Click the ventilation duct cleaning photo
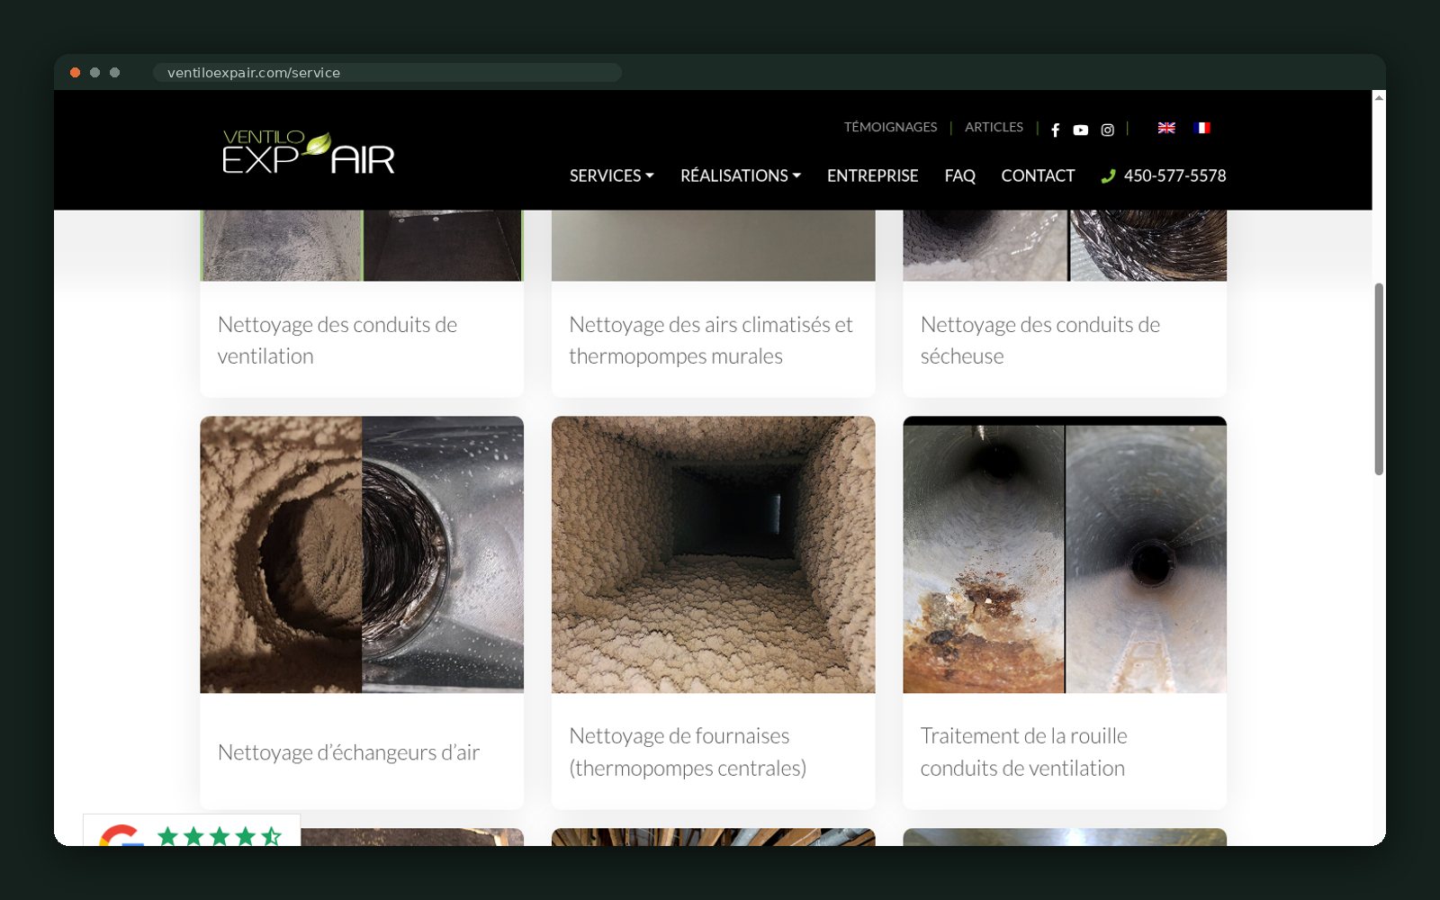This screenshot has width=1440, height=900. click(x=362, y=245)
